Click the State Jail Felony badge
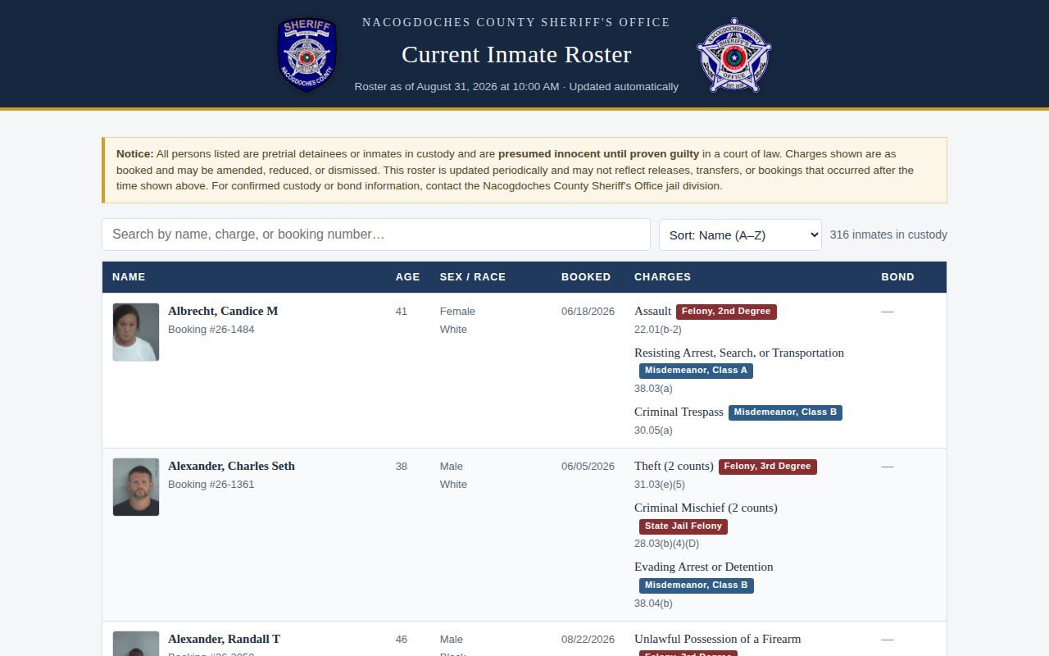 pyautogui.click(x=683, y=526)
